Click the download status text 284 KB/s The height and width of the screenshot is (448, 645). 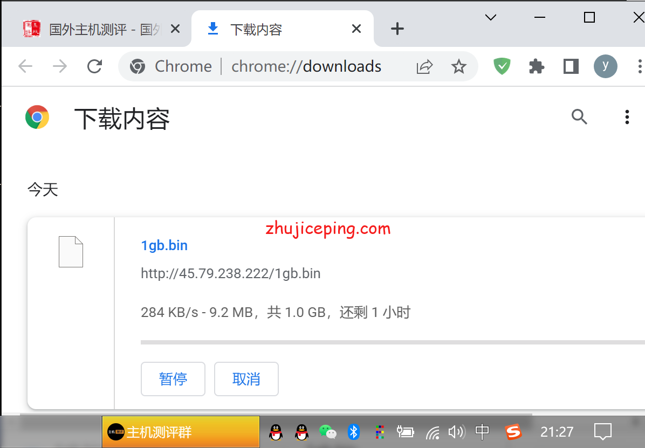click(x=276, y=312)
